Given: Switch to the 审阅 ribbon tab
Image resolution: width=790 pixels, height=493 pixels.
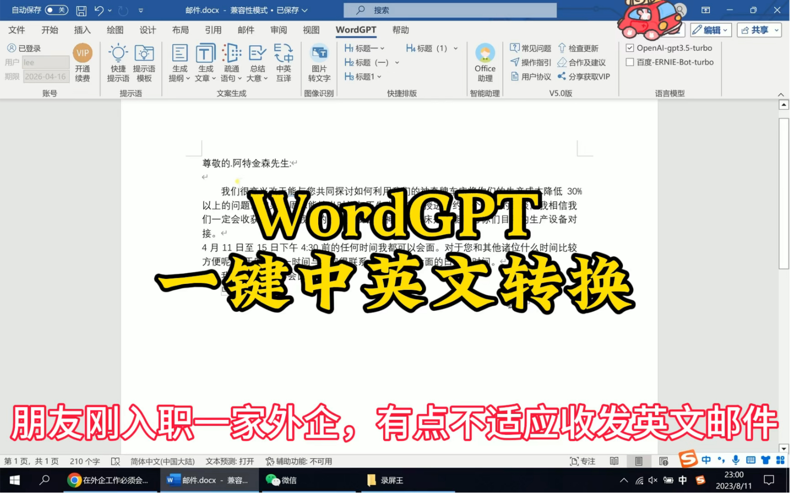Looking at the screenshot, I should tap(279, 30).
